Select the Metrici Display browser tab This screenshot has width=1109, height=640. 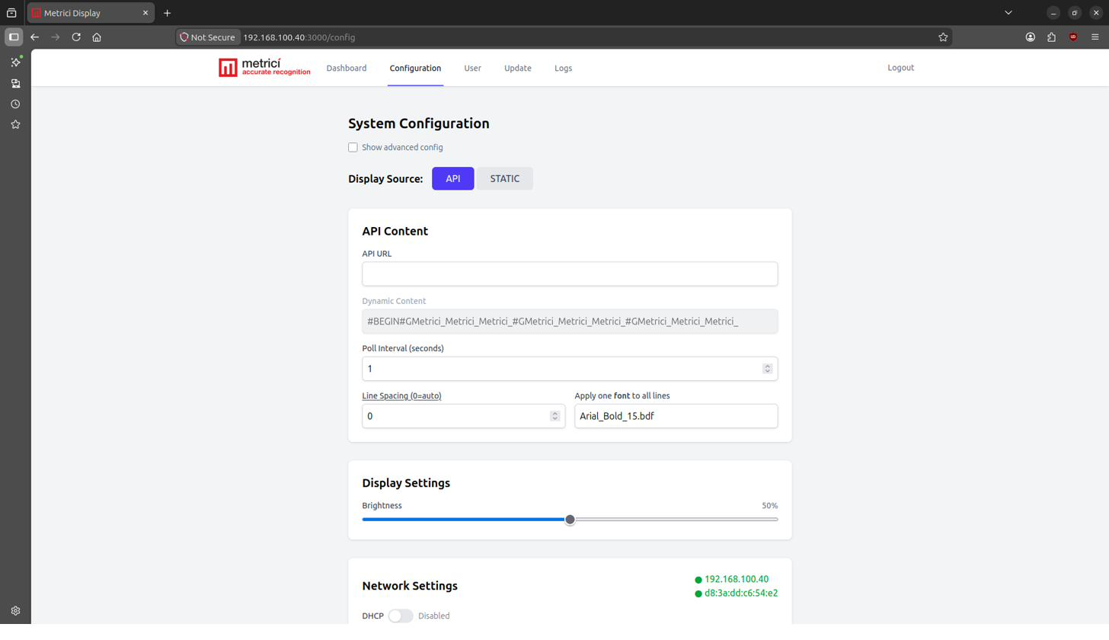(90, 13)
